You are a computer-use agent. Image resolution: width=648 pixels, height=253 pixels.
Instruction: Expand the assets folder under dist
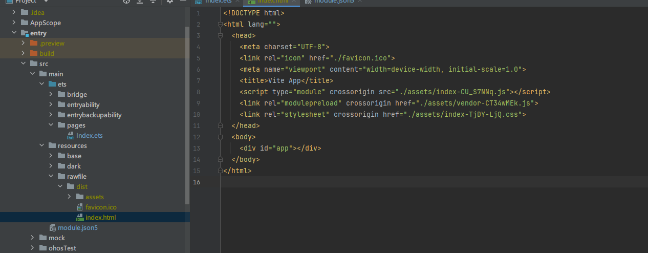pos(70,197)
